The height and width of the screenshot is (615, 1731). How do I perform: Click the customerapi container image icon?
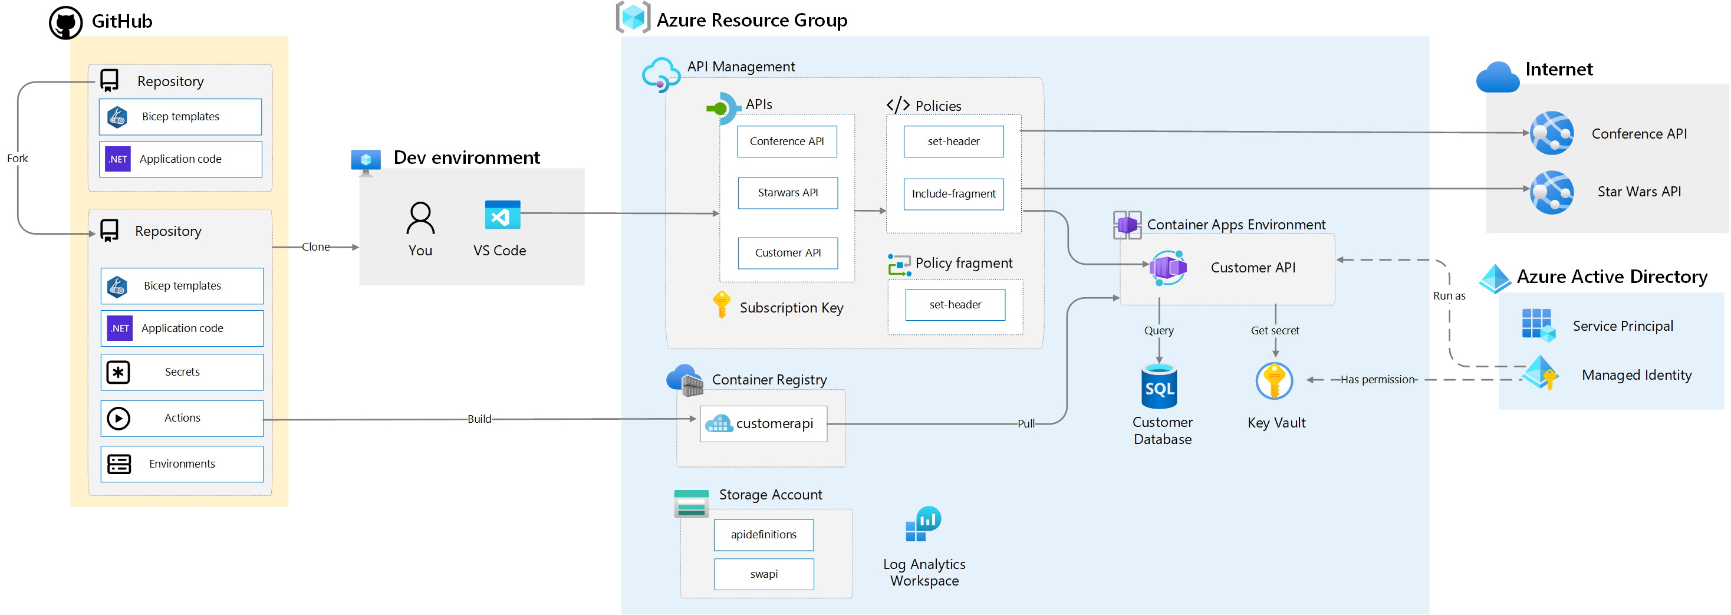click(x=718, y=423)
